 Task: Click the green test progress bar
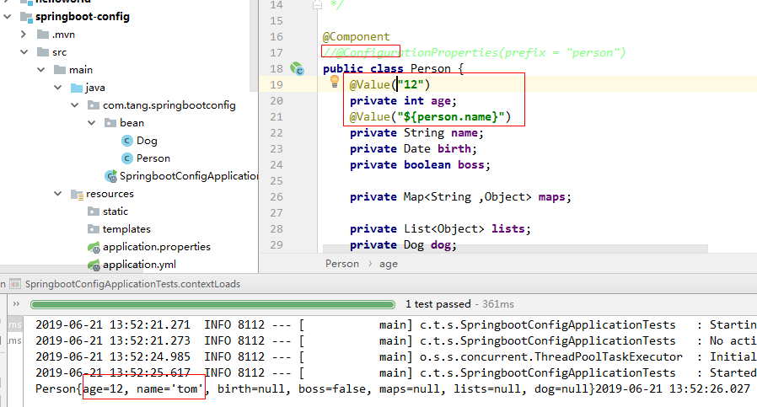click(x=212, y=304)
